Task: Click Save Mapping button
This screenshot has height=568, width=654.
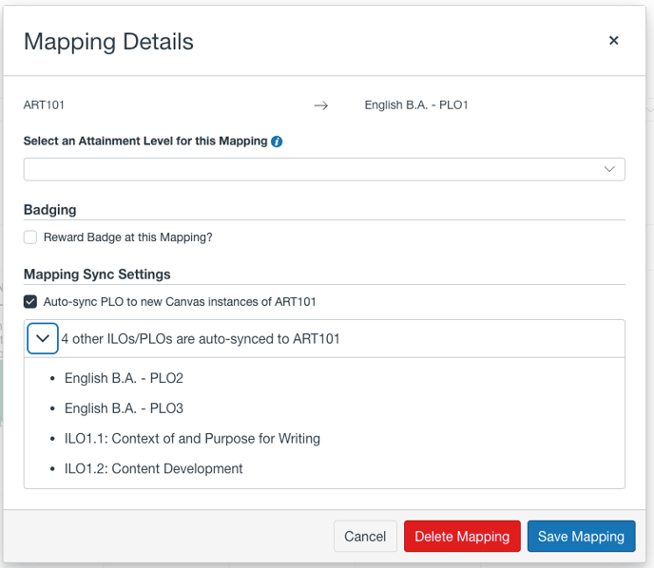Action: coord(581,536)
